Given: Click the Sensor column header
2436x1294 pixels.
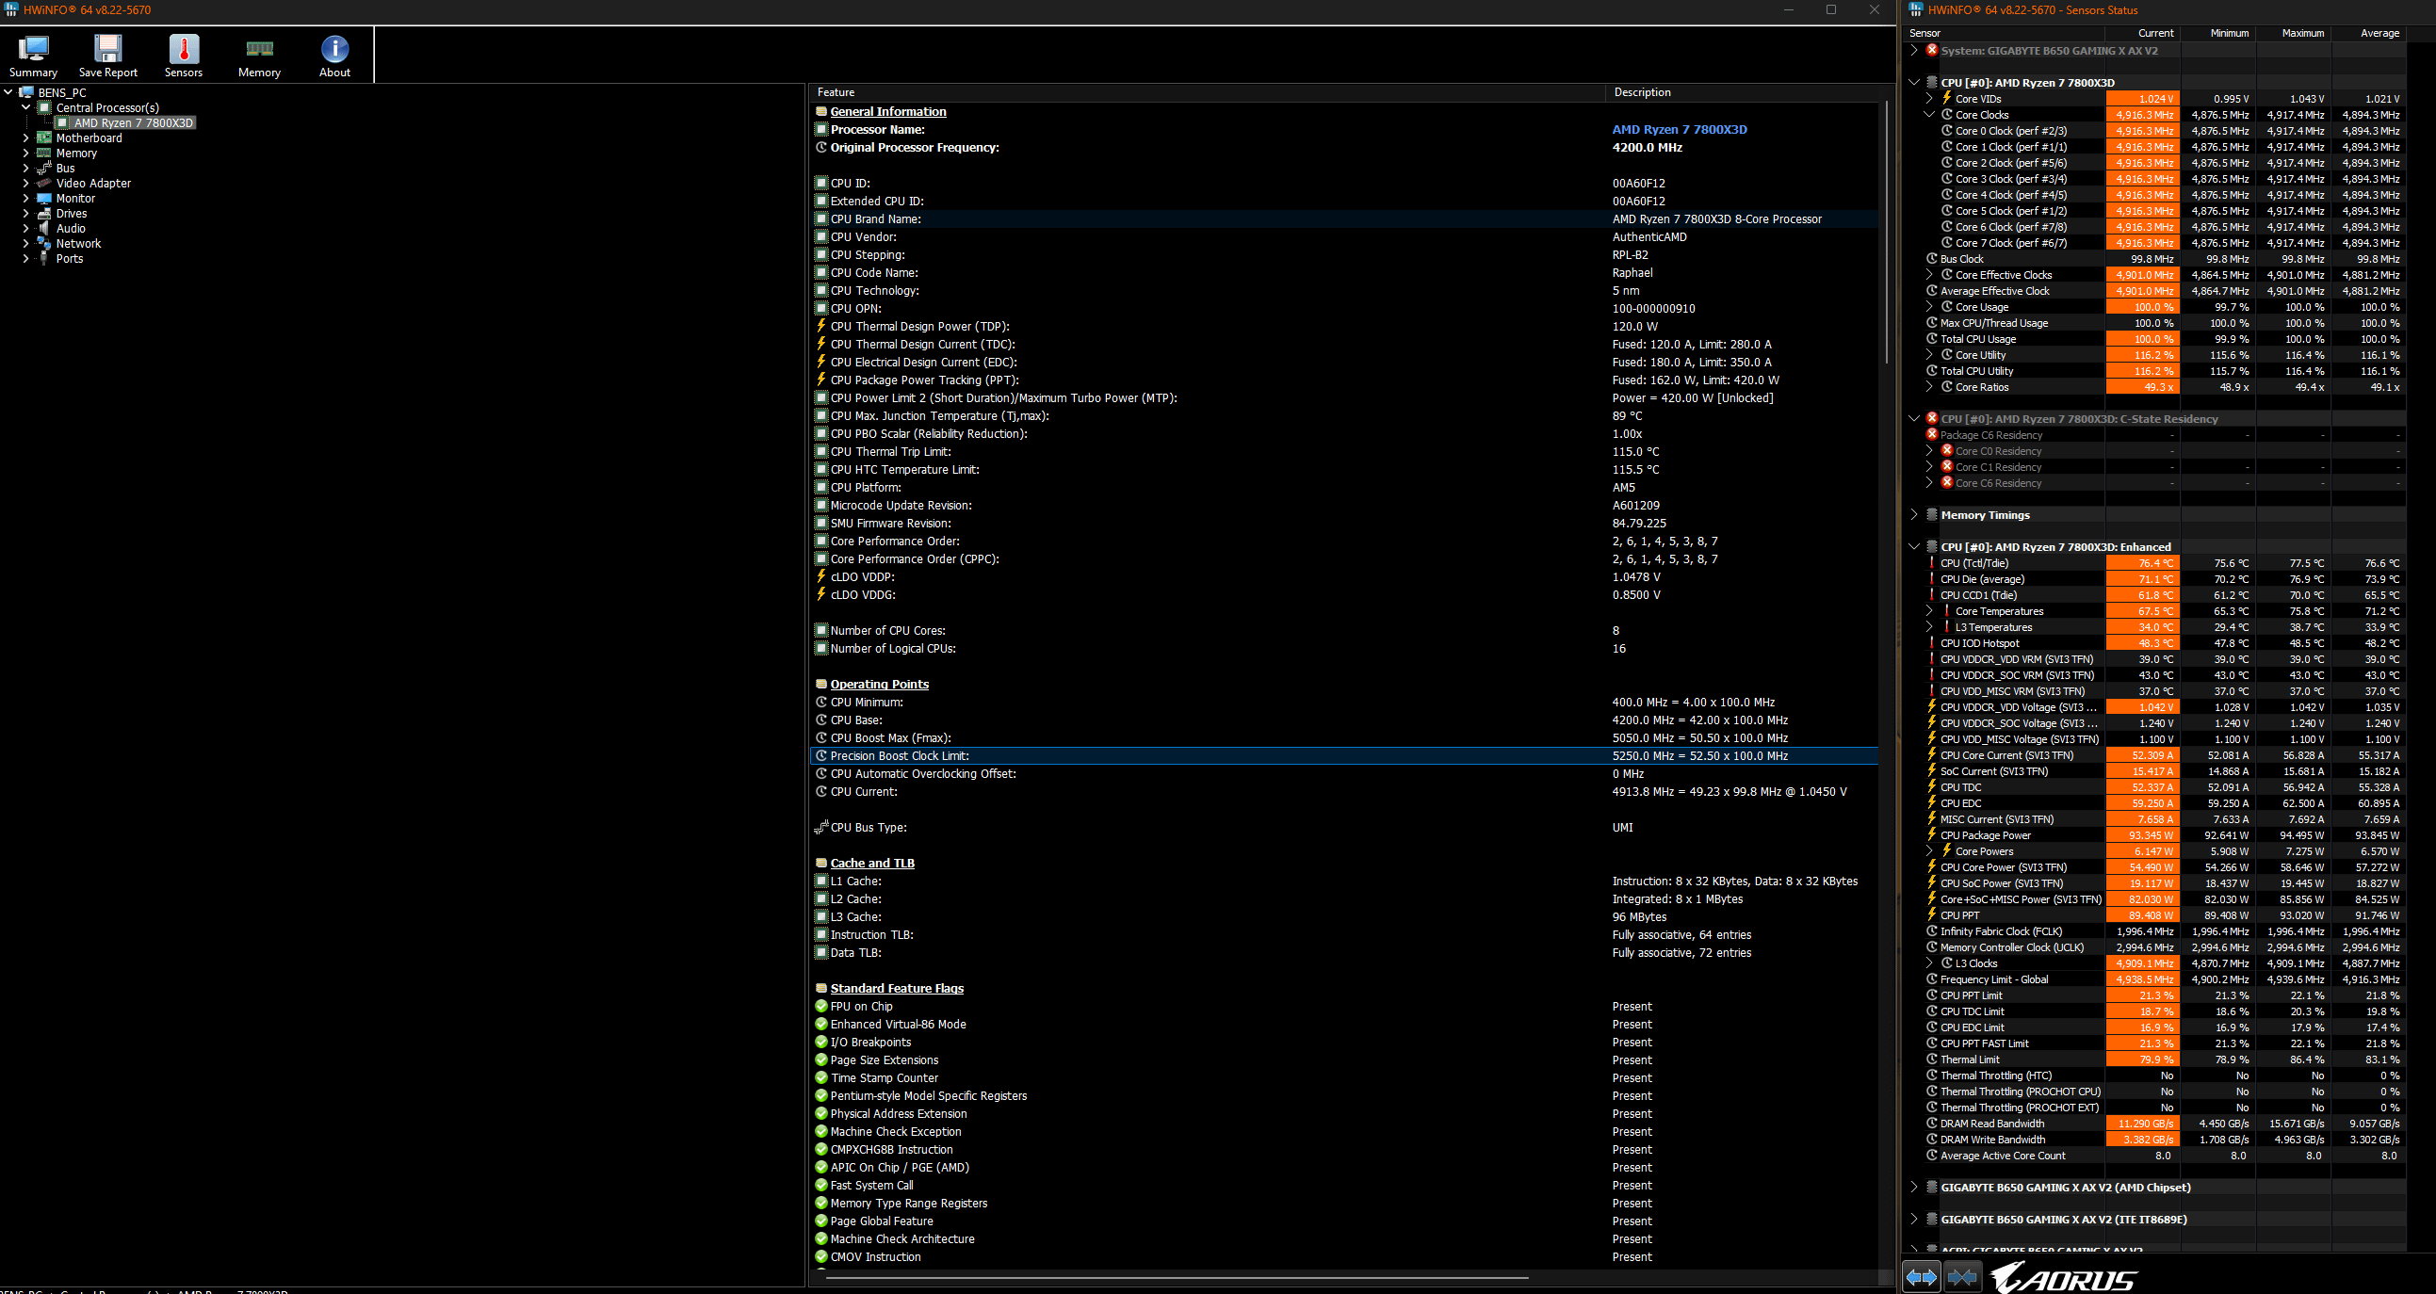Looking at the screenshot, I should tap(2005, 33).
